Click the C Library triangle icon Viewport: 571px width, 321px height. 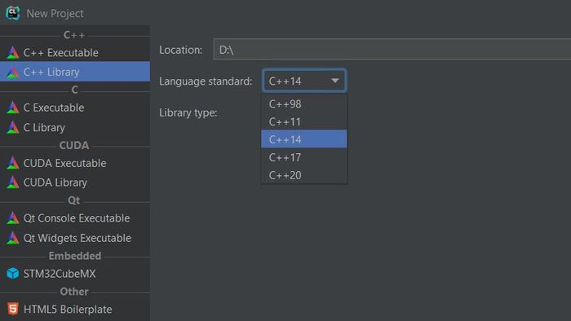click(x=13, y=128)
